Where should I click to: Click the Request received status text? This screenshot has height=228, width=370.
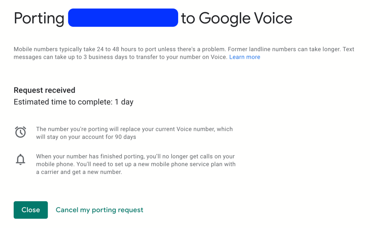pos(44,90)
